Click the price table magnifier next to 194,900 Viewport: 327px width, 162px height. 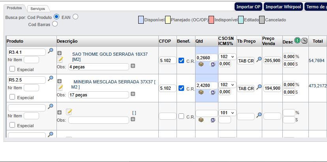[259, 87]
